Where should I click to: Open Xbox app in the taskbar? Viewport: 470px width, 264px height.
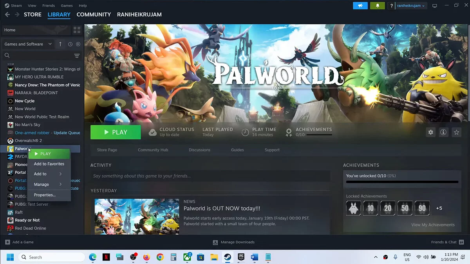pos(187,257)
